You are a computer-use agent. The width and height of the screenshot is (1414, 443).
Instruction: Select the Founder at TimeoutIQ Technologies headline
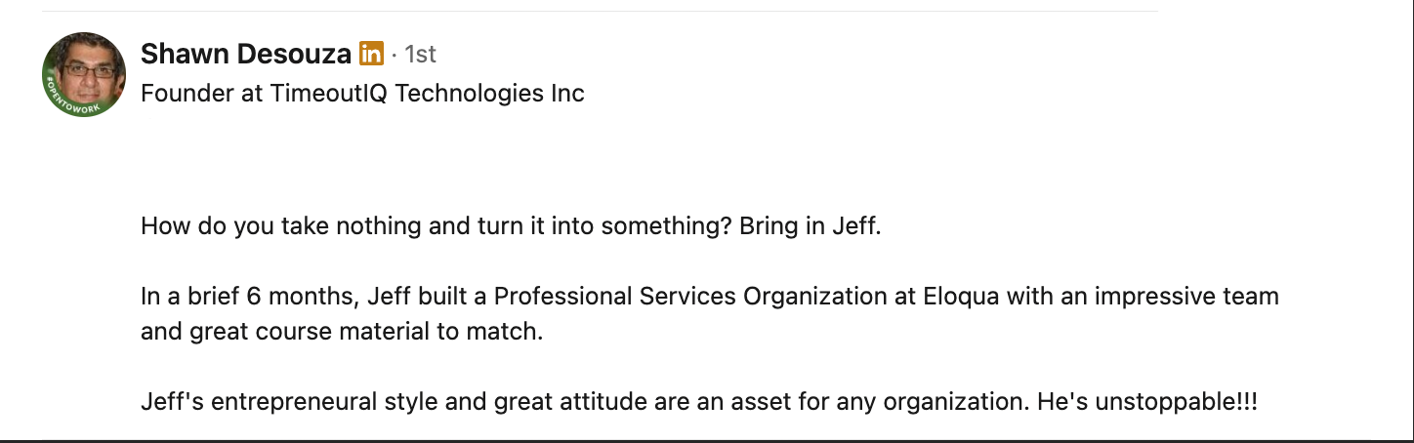pyautogui.click(x=362, y=94)
